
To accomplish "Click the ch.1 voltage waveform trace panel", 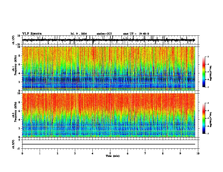I will [x=110, y=40].
